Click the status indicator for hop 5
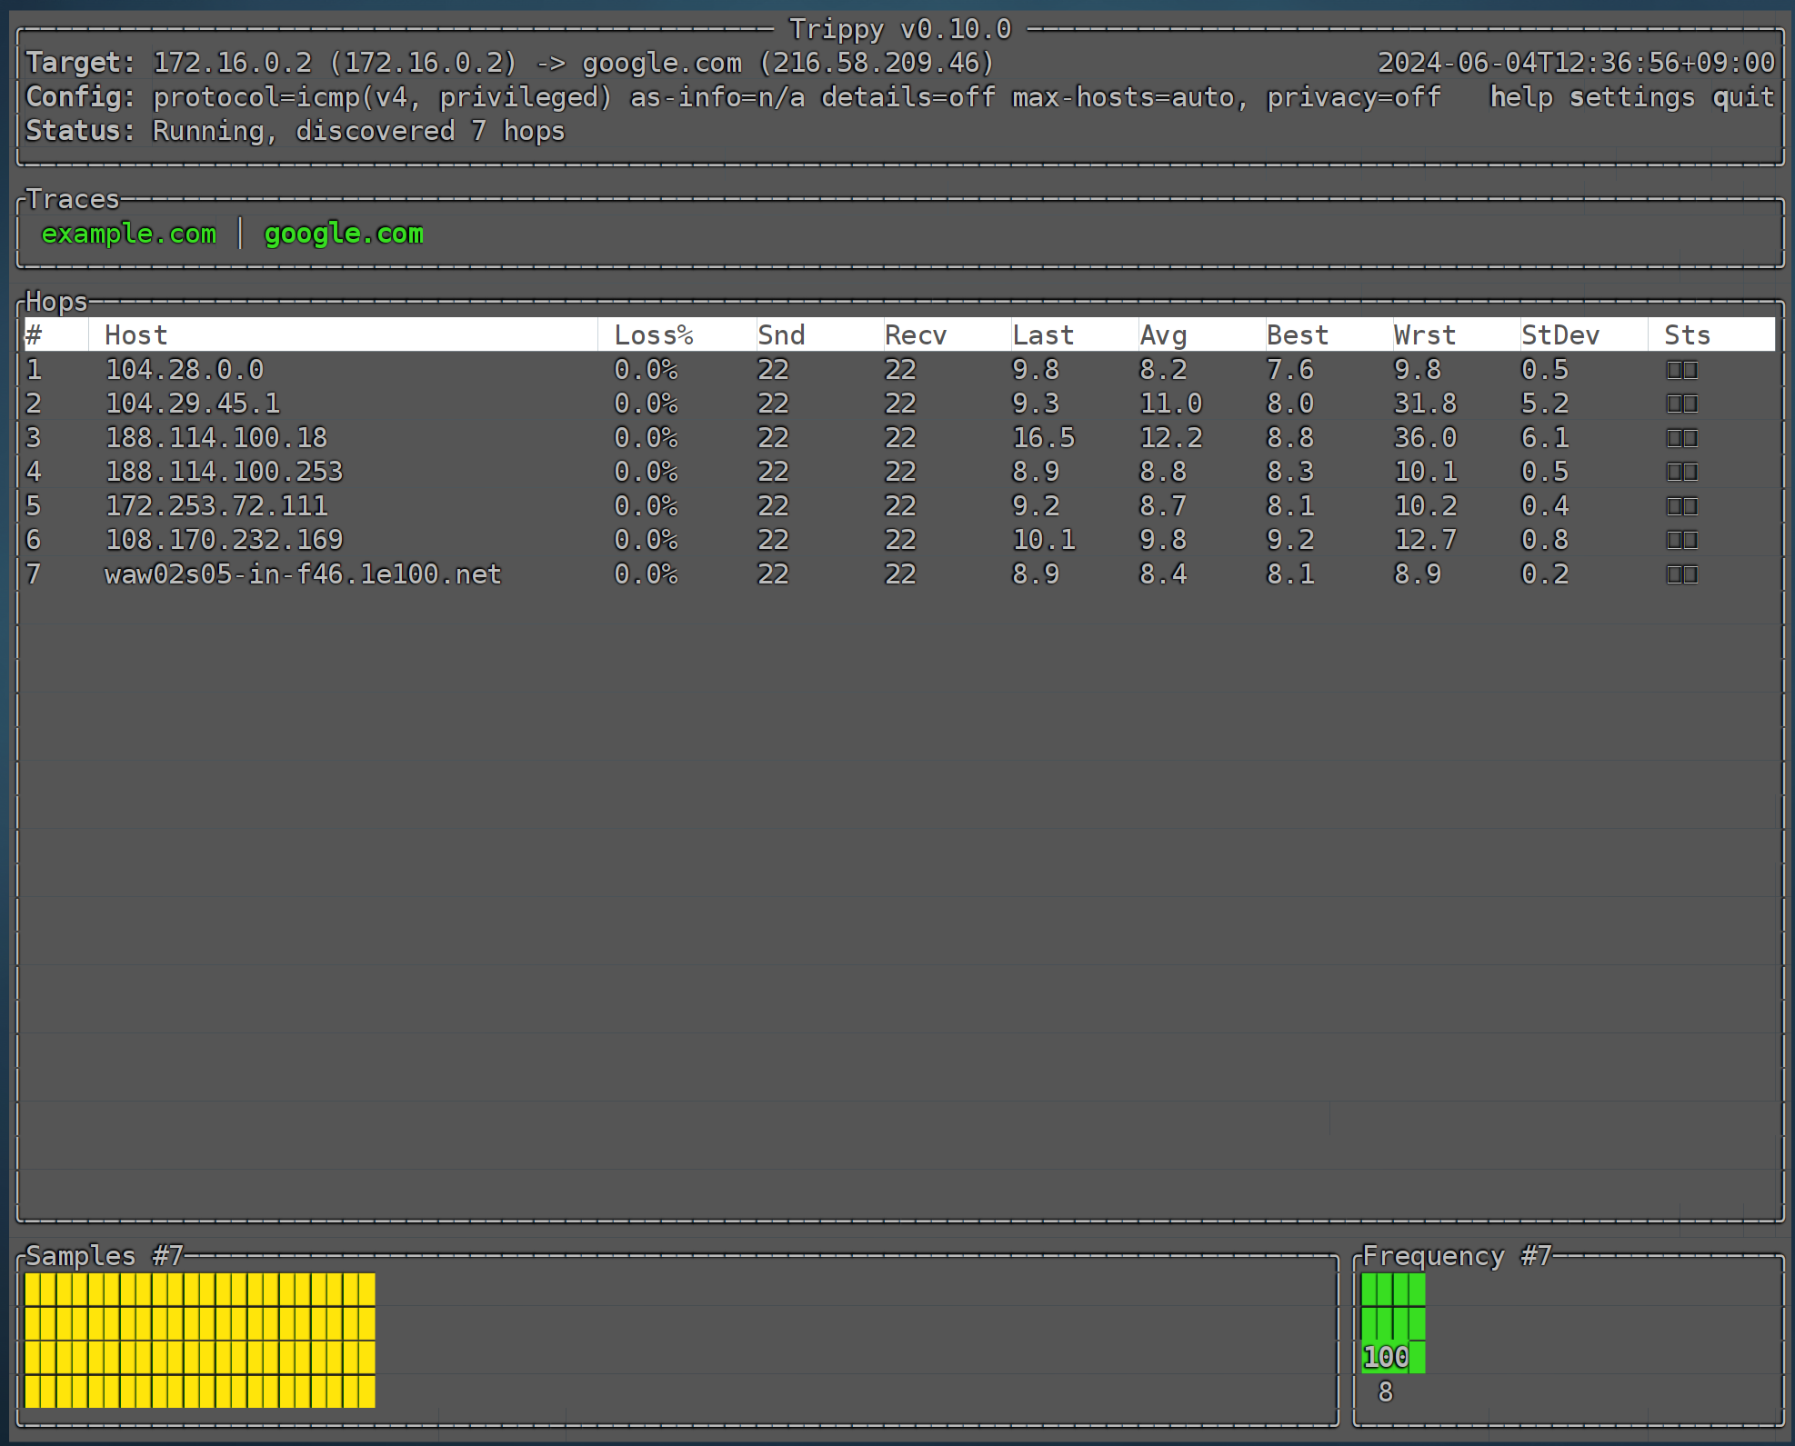The width and height of the screenshot is (1795, 1446). (1681, 506)
